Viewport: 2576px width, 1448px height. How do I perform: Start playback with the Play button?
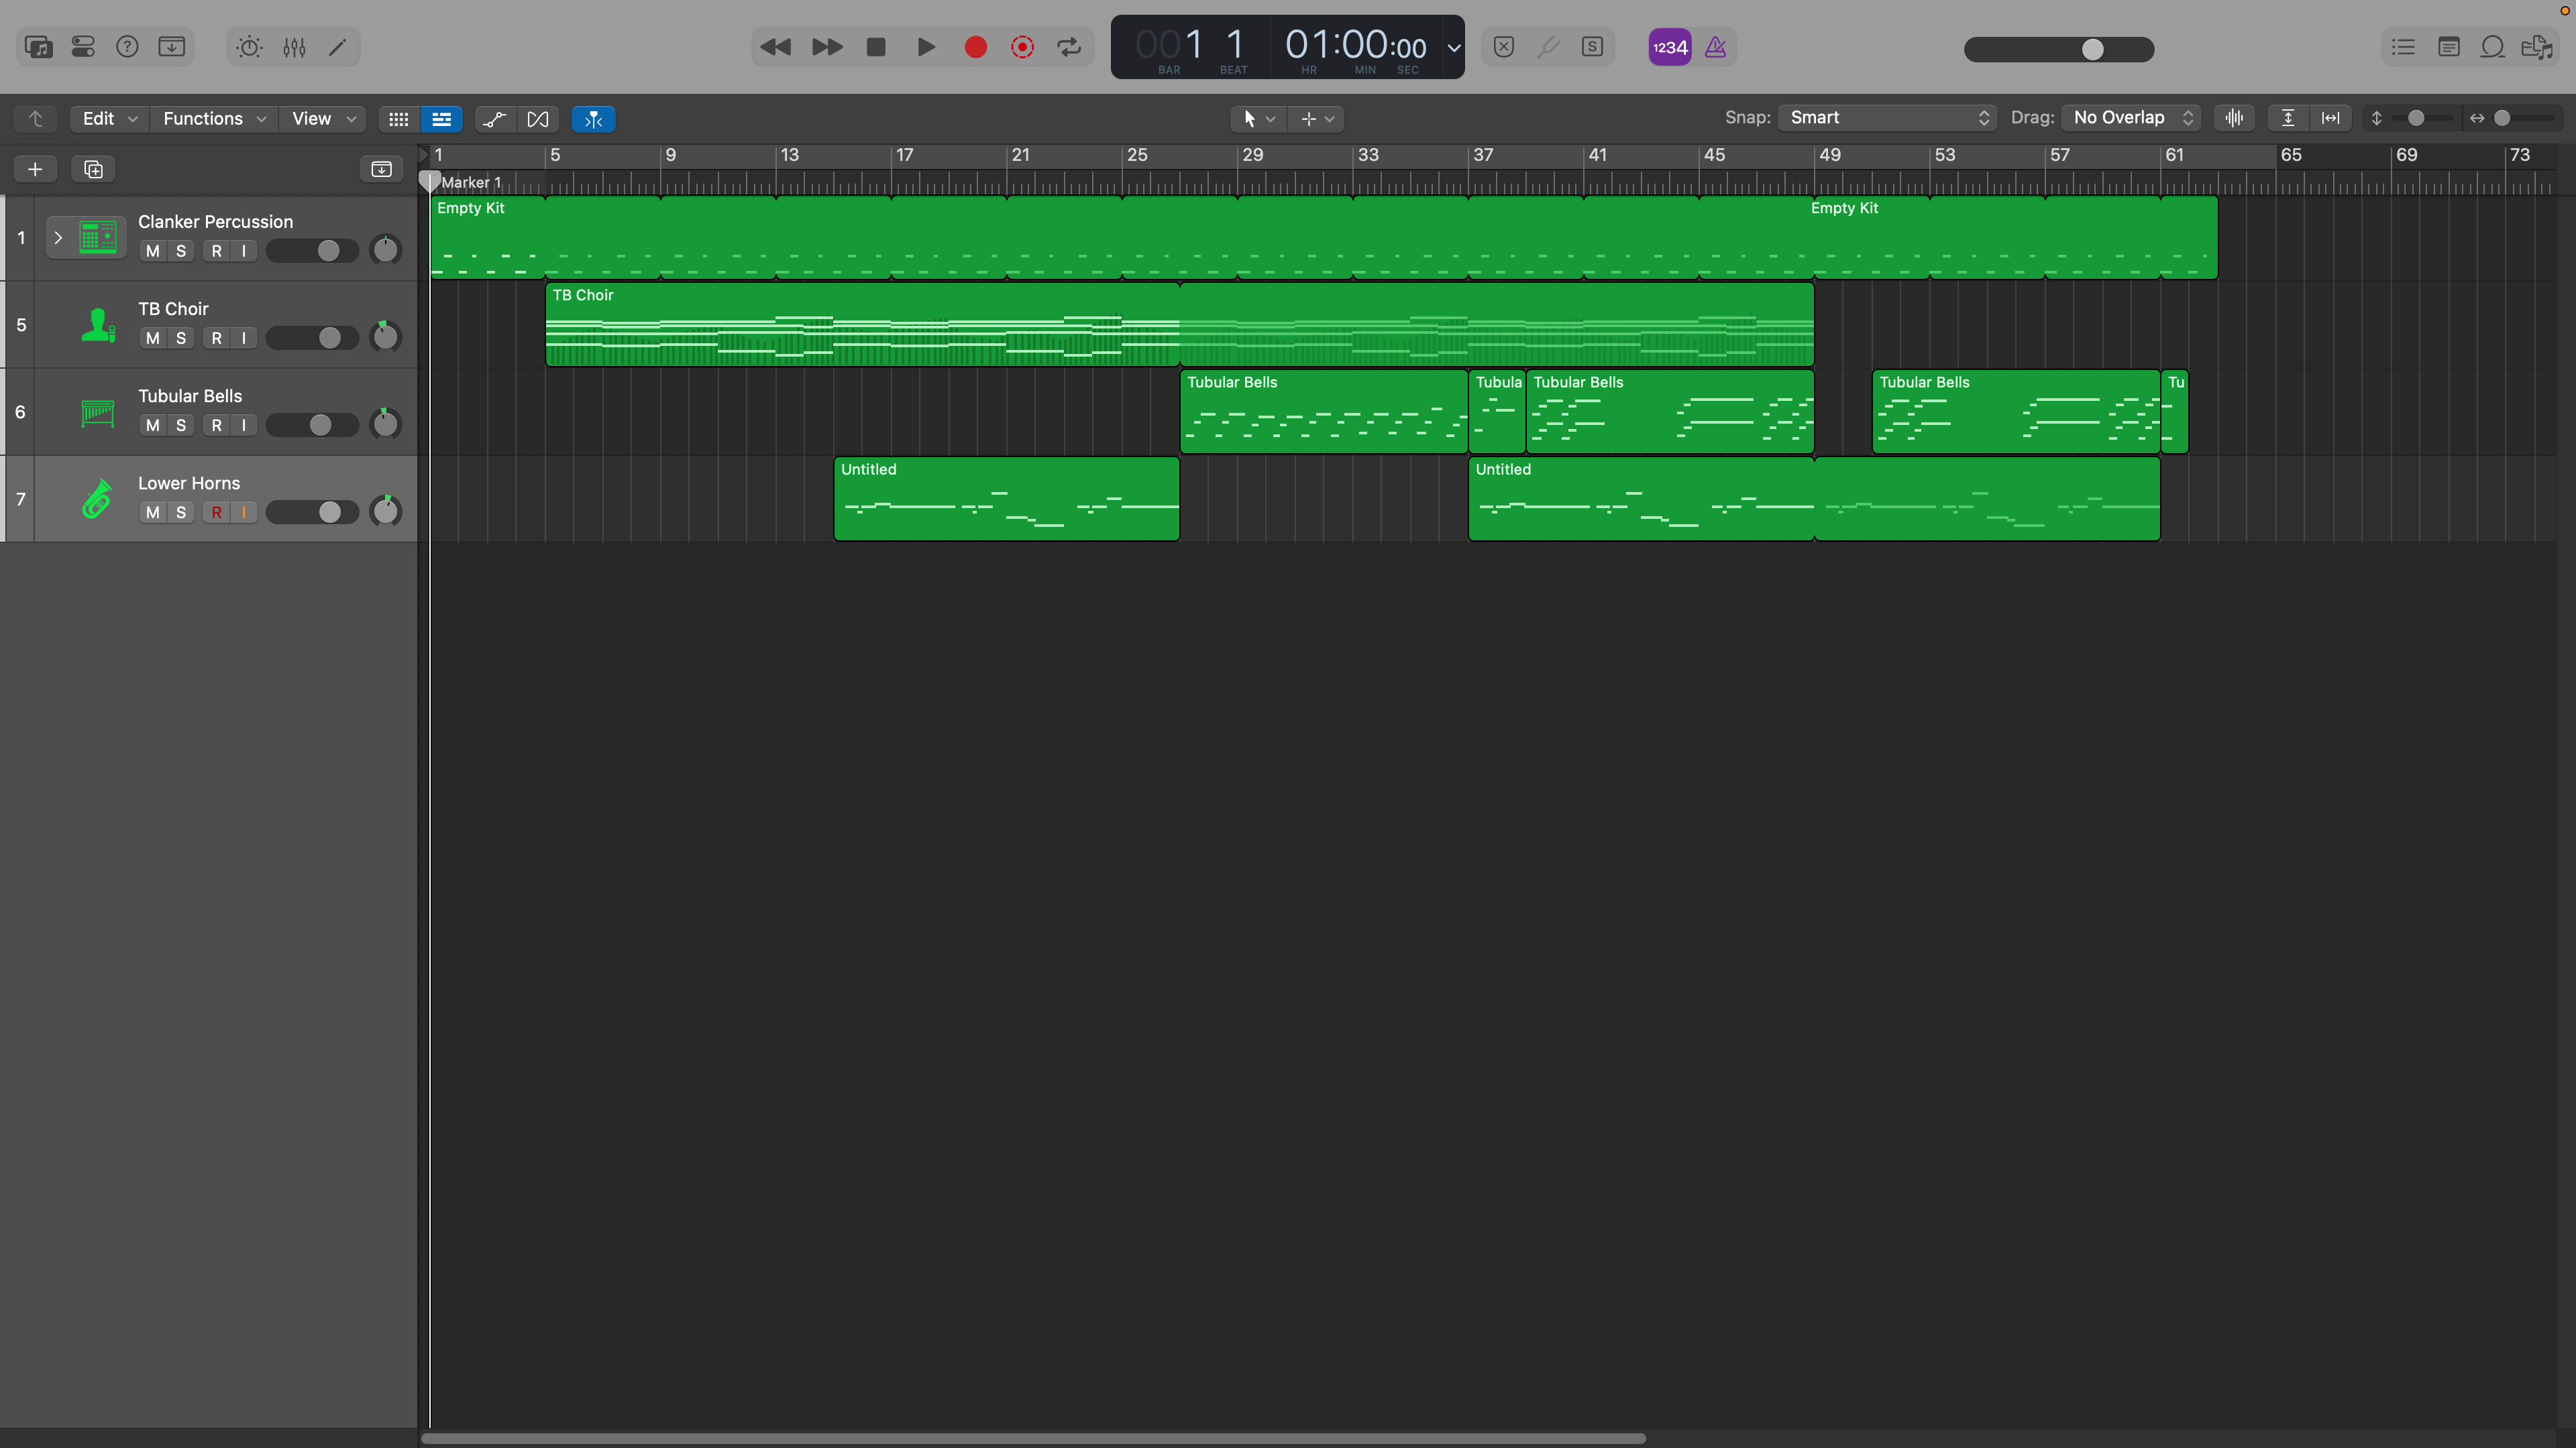926,47
